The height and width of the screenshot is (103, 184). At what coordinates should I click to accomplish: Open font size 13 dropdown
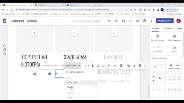tap(86, 66)
